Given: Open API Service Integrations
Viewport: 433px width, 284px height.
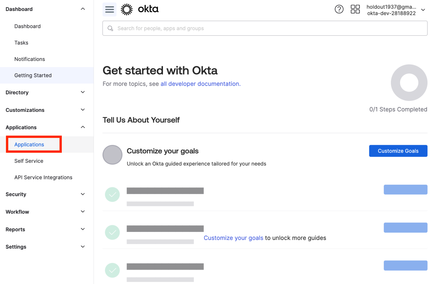Looking at the screenshot, I should point(43,177).
